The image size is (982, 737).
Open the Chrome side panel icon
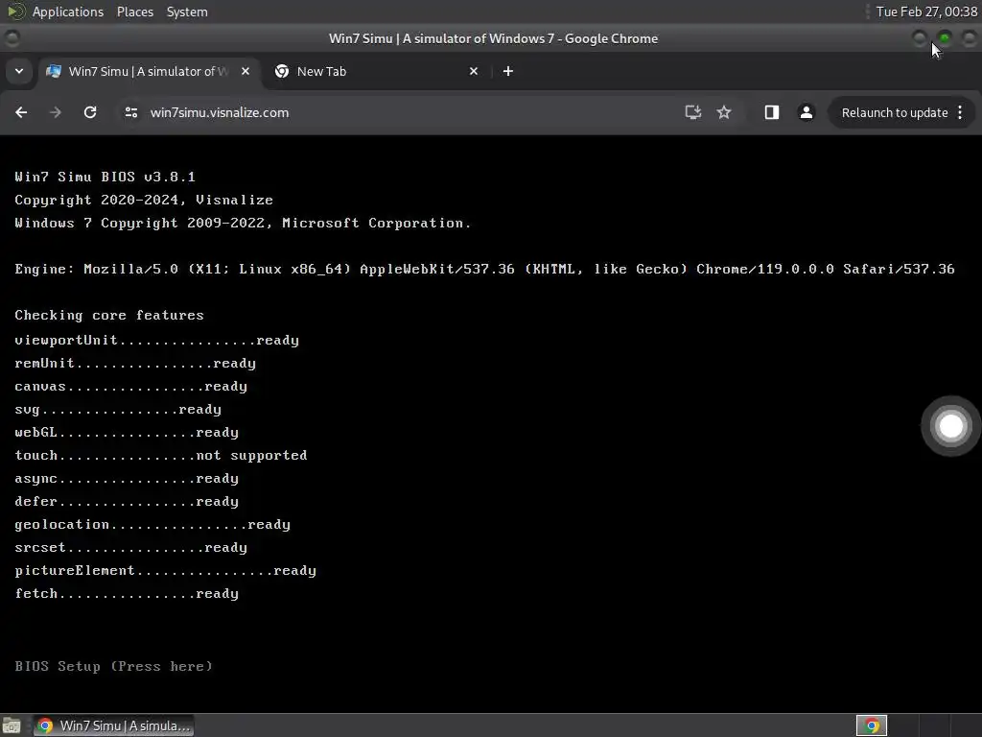coord(772,112)
